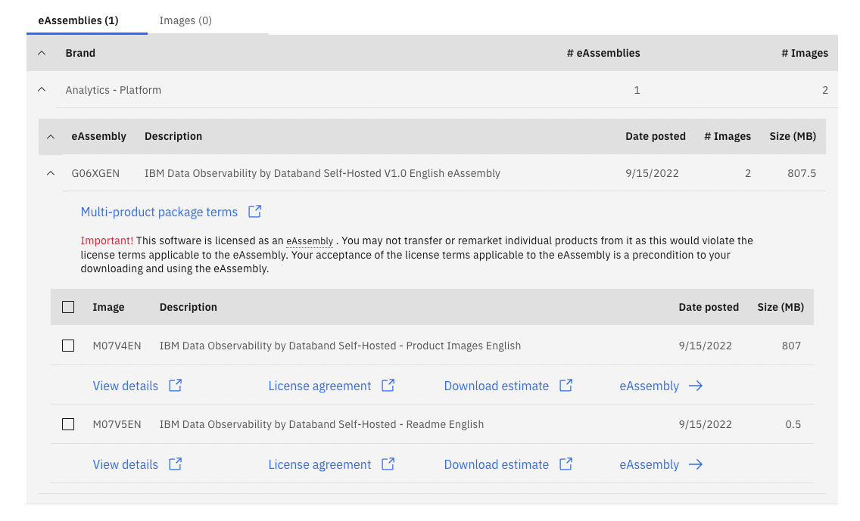Screen dimensions: 860x521
Task: Click Download estimate launch icon for M07V4EN
Action: point(566,386)
